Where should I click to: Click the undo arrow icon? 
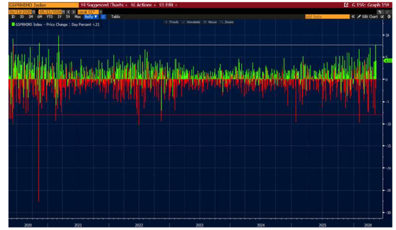point(379,12)
